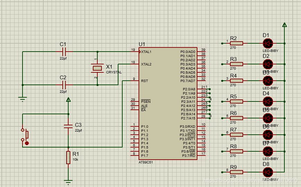Click the 22pf value beside C3

tap(78, 130)
